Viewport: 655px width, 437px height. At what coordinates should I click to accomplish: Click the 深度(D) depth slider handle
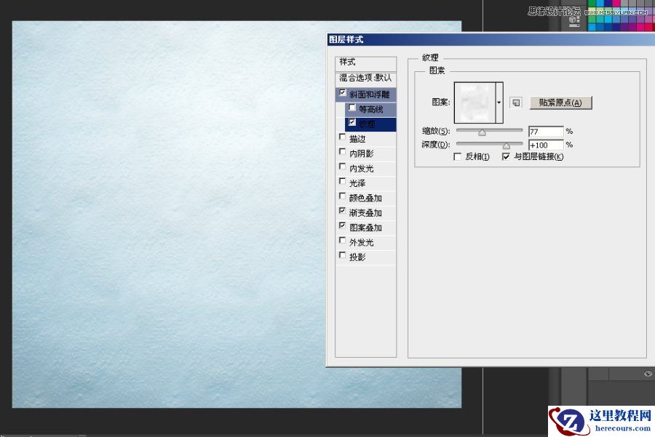point(507,145)
